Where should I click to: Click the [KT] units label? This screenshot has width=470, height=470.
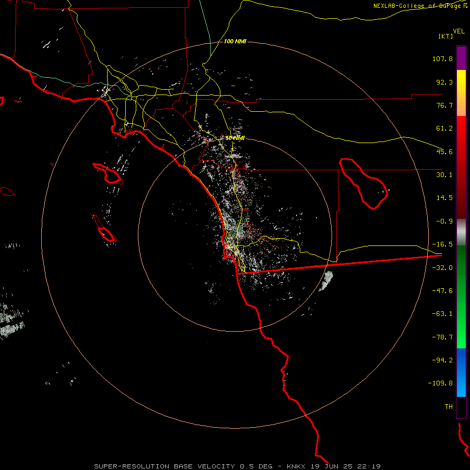[x=446, y=36]
